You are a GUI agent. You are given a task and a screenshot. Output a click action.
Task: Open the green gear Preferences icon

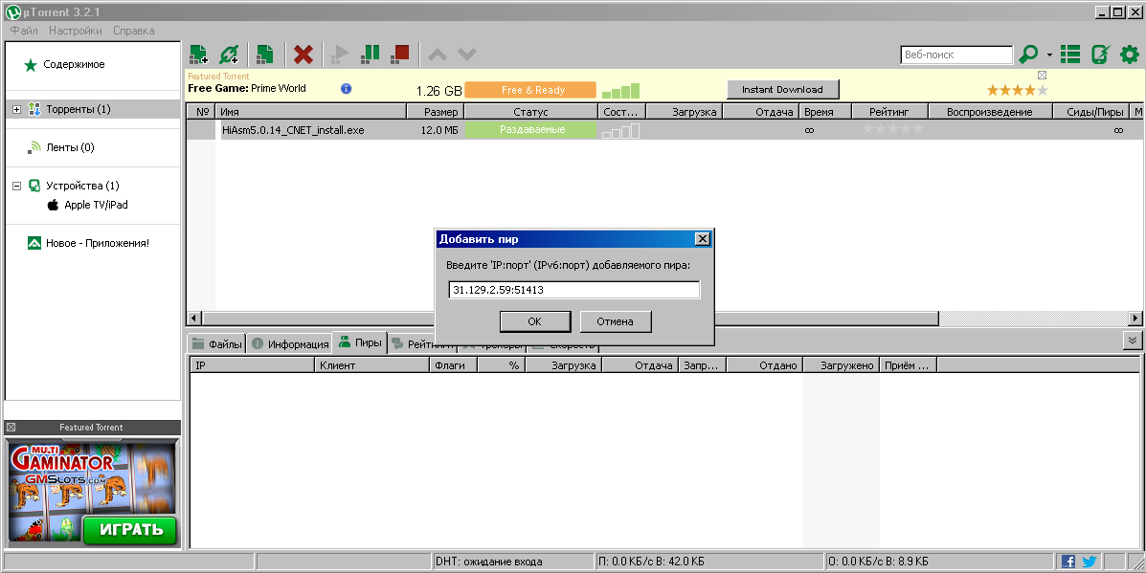point(1130,55)
